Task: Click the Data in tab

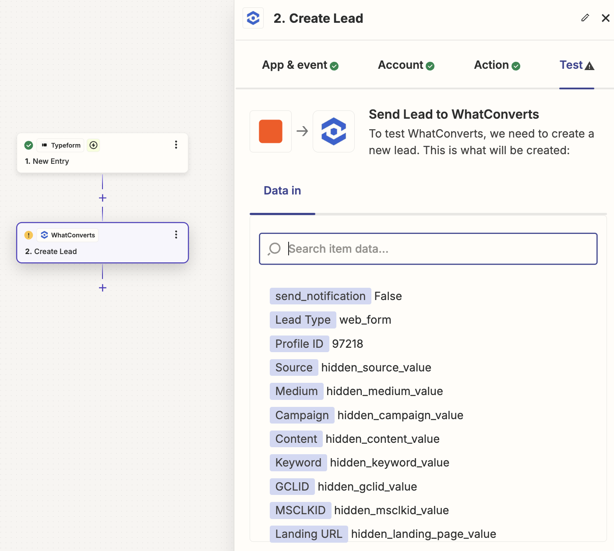Action: pyautogui.click(x=282, y=191)
